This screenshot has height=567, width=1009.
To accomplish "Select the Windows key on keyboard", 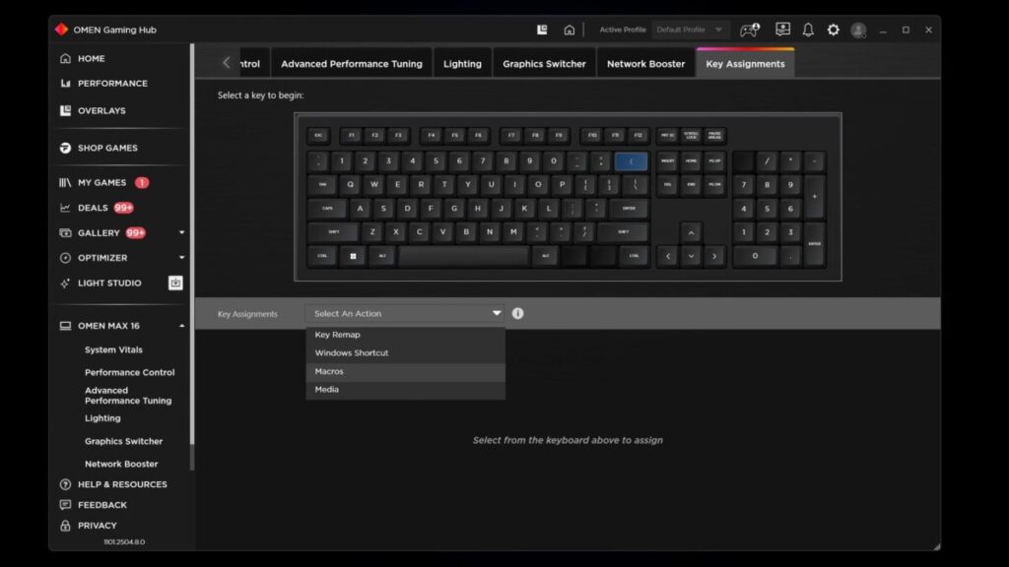I will click(353, 256).
